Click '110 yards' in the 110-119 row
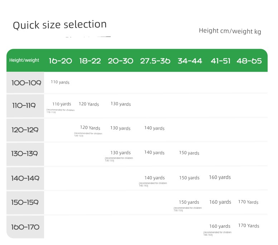This screenshot has height=245, width=278. tap(62, 104)
